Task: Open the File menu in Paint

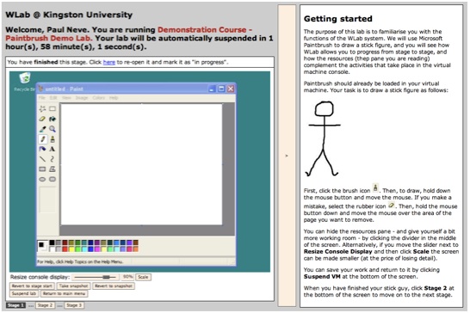Action: click(x=41, y=98)
